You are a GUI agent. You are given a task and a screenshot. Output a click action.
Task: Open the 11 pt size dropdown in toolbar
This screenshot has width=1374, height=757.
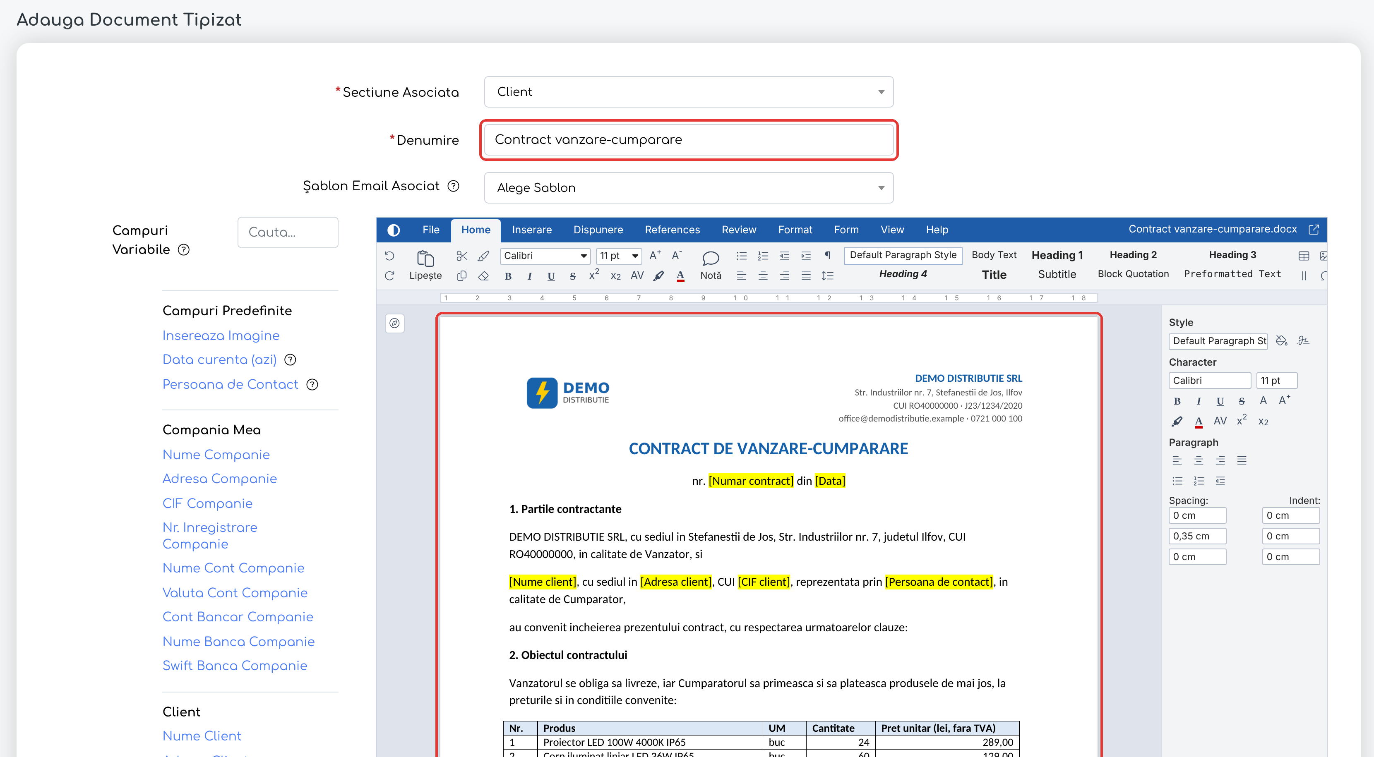(x=619, y=256)
